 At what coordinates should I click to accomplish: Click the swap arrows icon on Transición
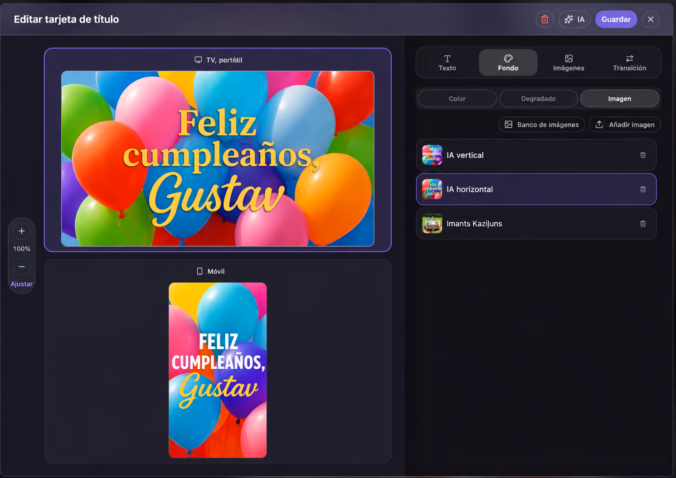(629, 58)
